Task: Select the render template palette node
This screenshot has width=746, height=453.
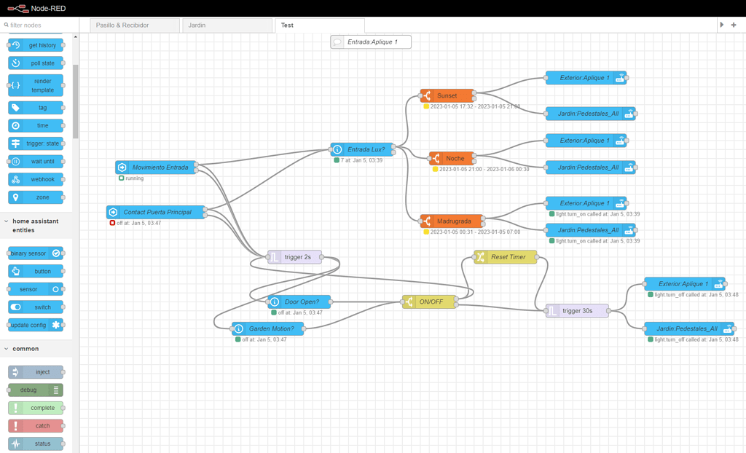Action: 34,84
